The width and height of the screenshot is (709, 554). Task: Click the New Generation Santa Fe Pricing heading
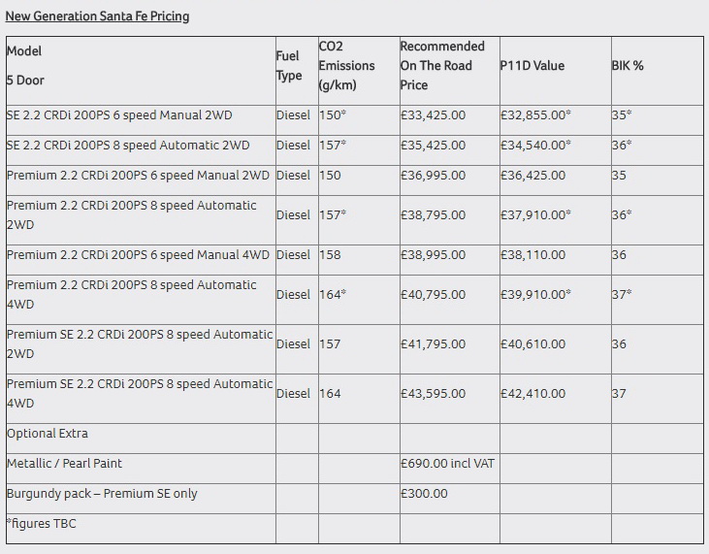(x=97, y=16)
